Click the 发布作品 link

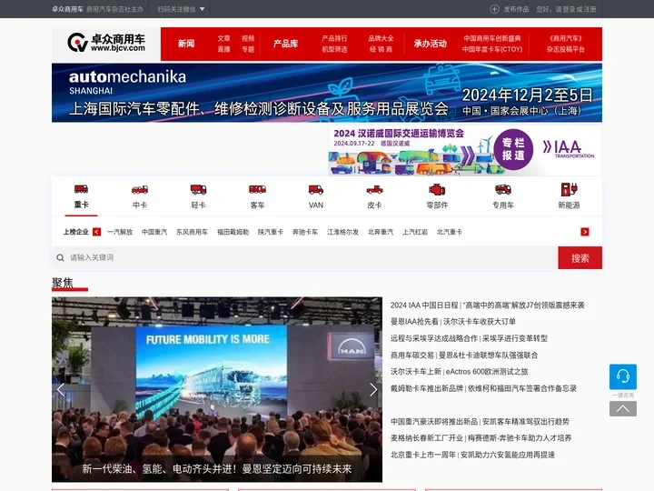click(x=516, y=9)
